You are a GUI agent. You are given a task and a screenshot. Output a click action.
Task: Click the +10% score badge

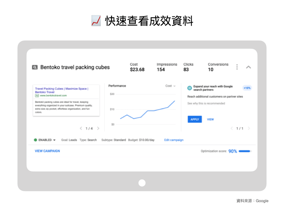tap(247, 88)
